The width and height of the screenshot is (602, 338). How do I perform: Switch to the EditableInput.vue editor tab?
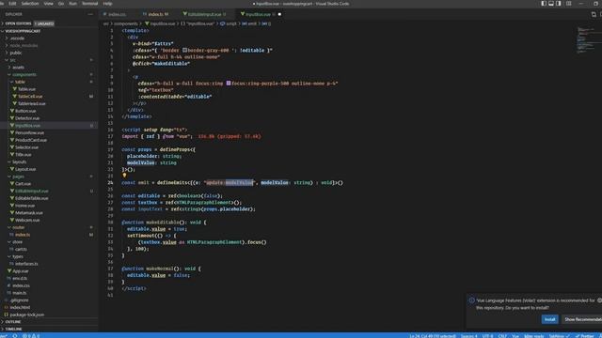(204, 14)
